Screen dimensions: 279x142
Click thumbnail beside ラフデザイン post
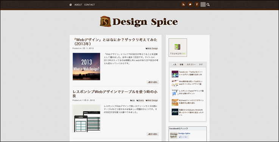pyautogui.click(x=175, y=102)
